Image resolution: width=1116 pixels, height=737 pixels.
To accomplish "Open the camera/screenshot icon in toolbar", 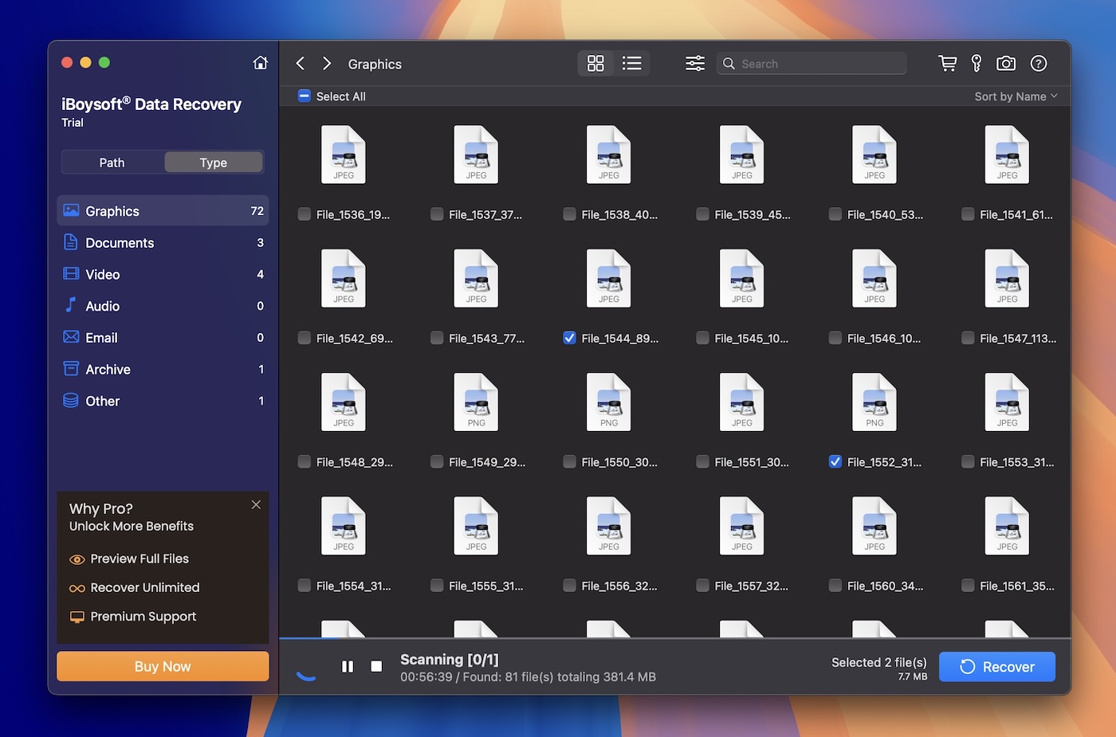I will [x=1005, y=63].
